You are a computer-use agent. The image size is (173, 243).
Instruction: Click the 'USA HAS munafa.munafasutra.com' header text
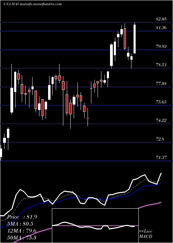click(33, 4)
